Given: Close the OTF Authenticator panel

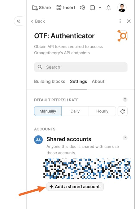Looking at the screenshot, I should 128,21.
